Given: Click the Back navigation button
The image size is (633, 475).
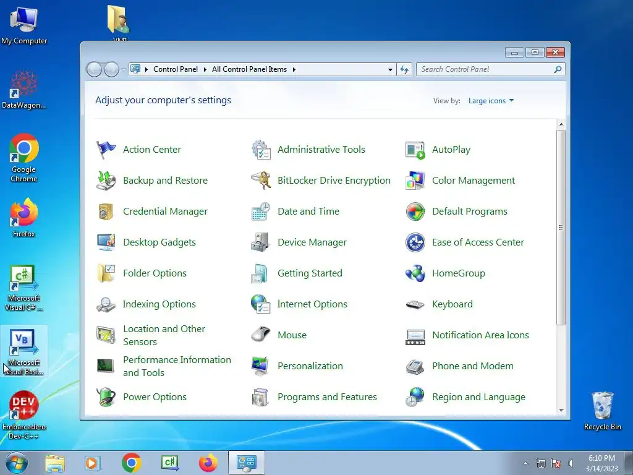Looking at the screenshot, I should pos(94,69).
